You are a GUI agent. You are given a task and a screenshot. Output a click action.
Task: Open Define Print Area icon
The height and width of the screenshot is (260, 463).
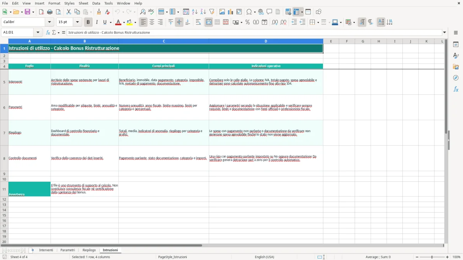(x=288, y=12)
